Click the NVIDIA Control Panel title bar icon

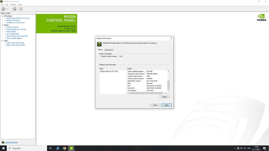(x=1, y=1)
